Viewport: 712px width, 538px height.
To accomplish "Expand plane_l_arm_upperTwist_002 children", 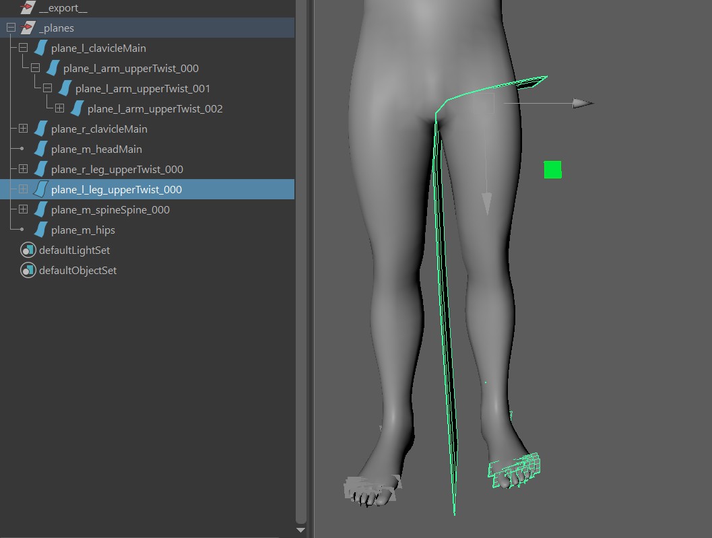I will [x=59, y=108].
